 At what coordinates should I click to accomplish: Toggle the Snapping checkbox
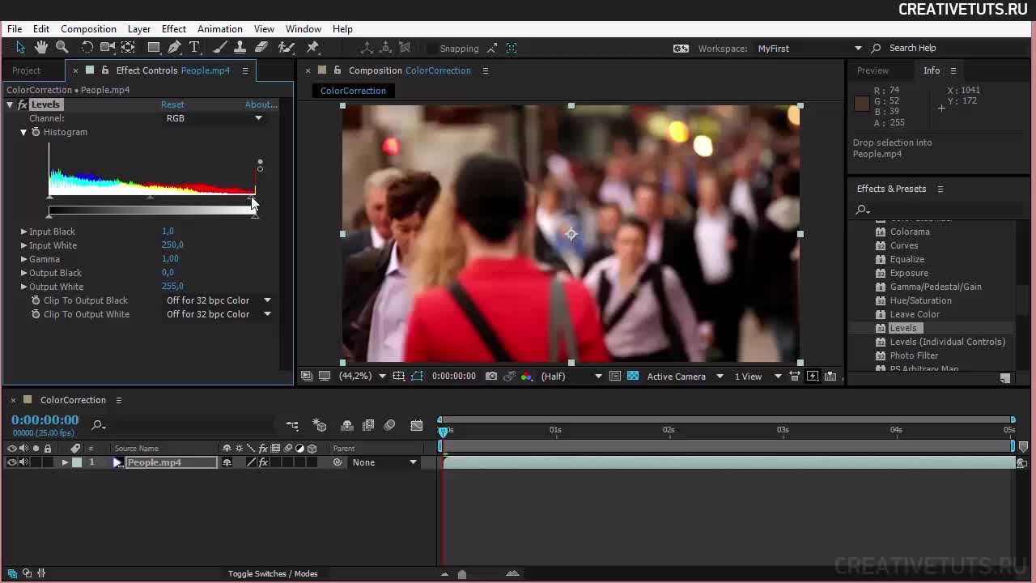pyautogui.click(x=432, y=49)
